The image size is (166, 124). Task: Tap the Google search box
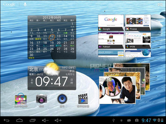9,4
